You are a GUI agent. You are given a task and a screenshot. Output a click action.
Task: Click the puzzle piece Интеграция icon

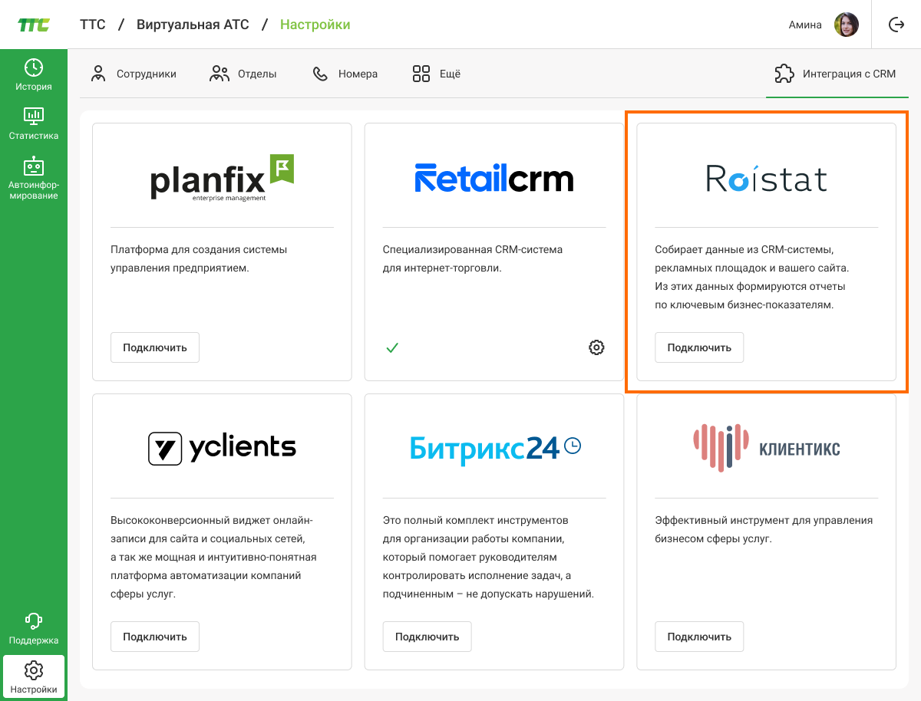coord(784,74)
